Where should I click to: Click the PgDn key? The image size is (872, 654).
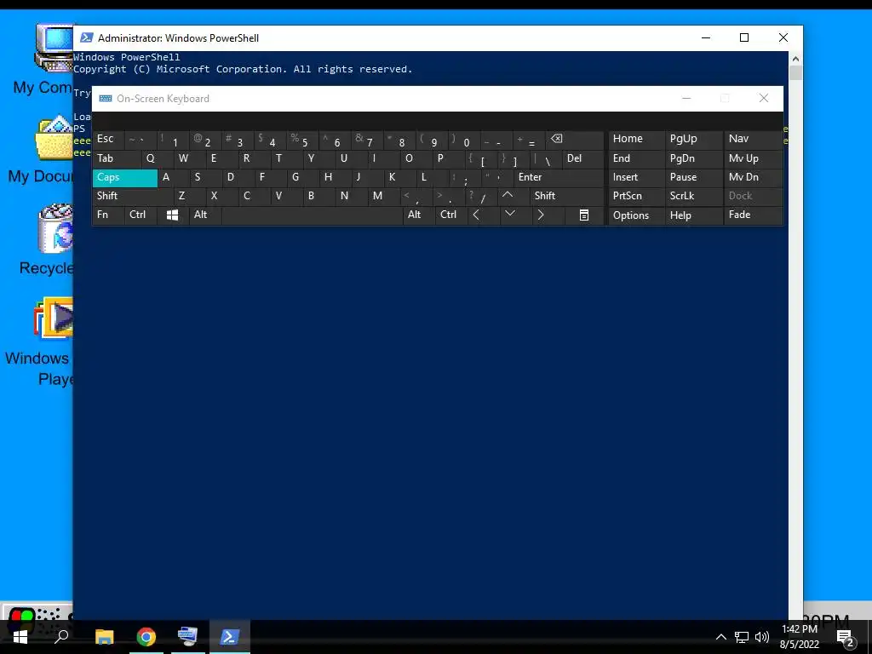tap(694, 158)
